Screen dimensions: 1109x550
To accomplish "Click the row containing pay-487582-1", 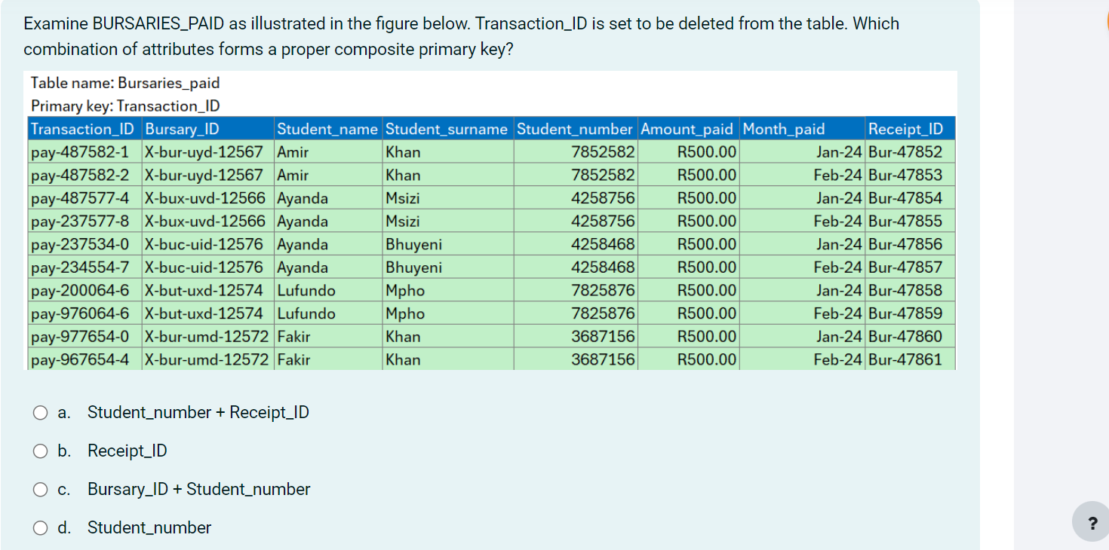I will coord(84,151).
